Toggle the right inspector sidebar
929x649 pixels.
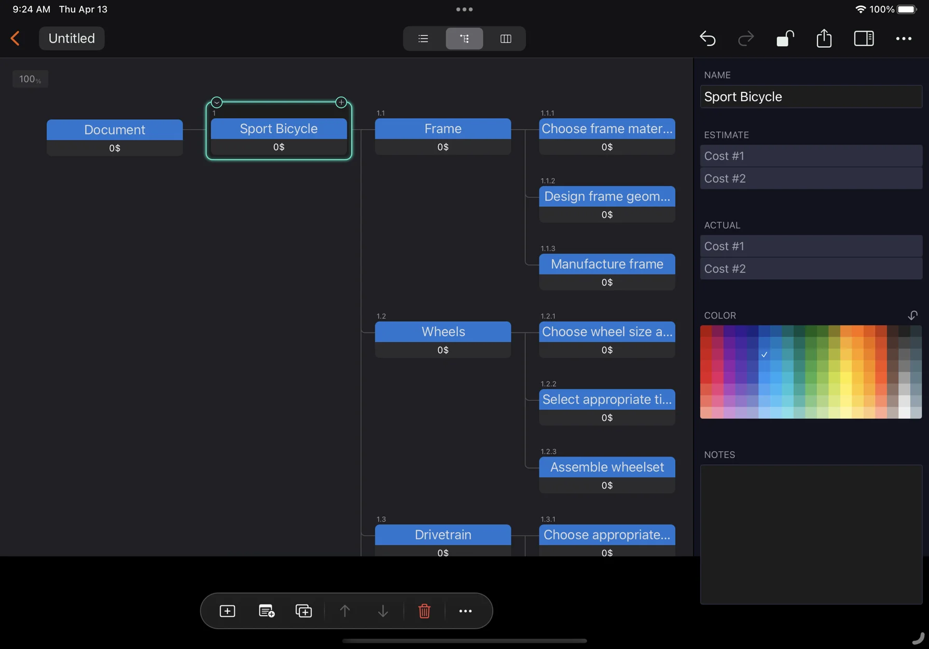click(864, 38)
